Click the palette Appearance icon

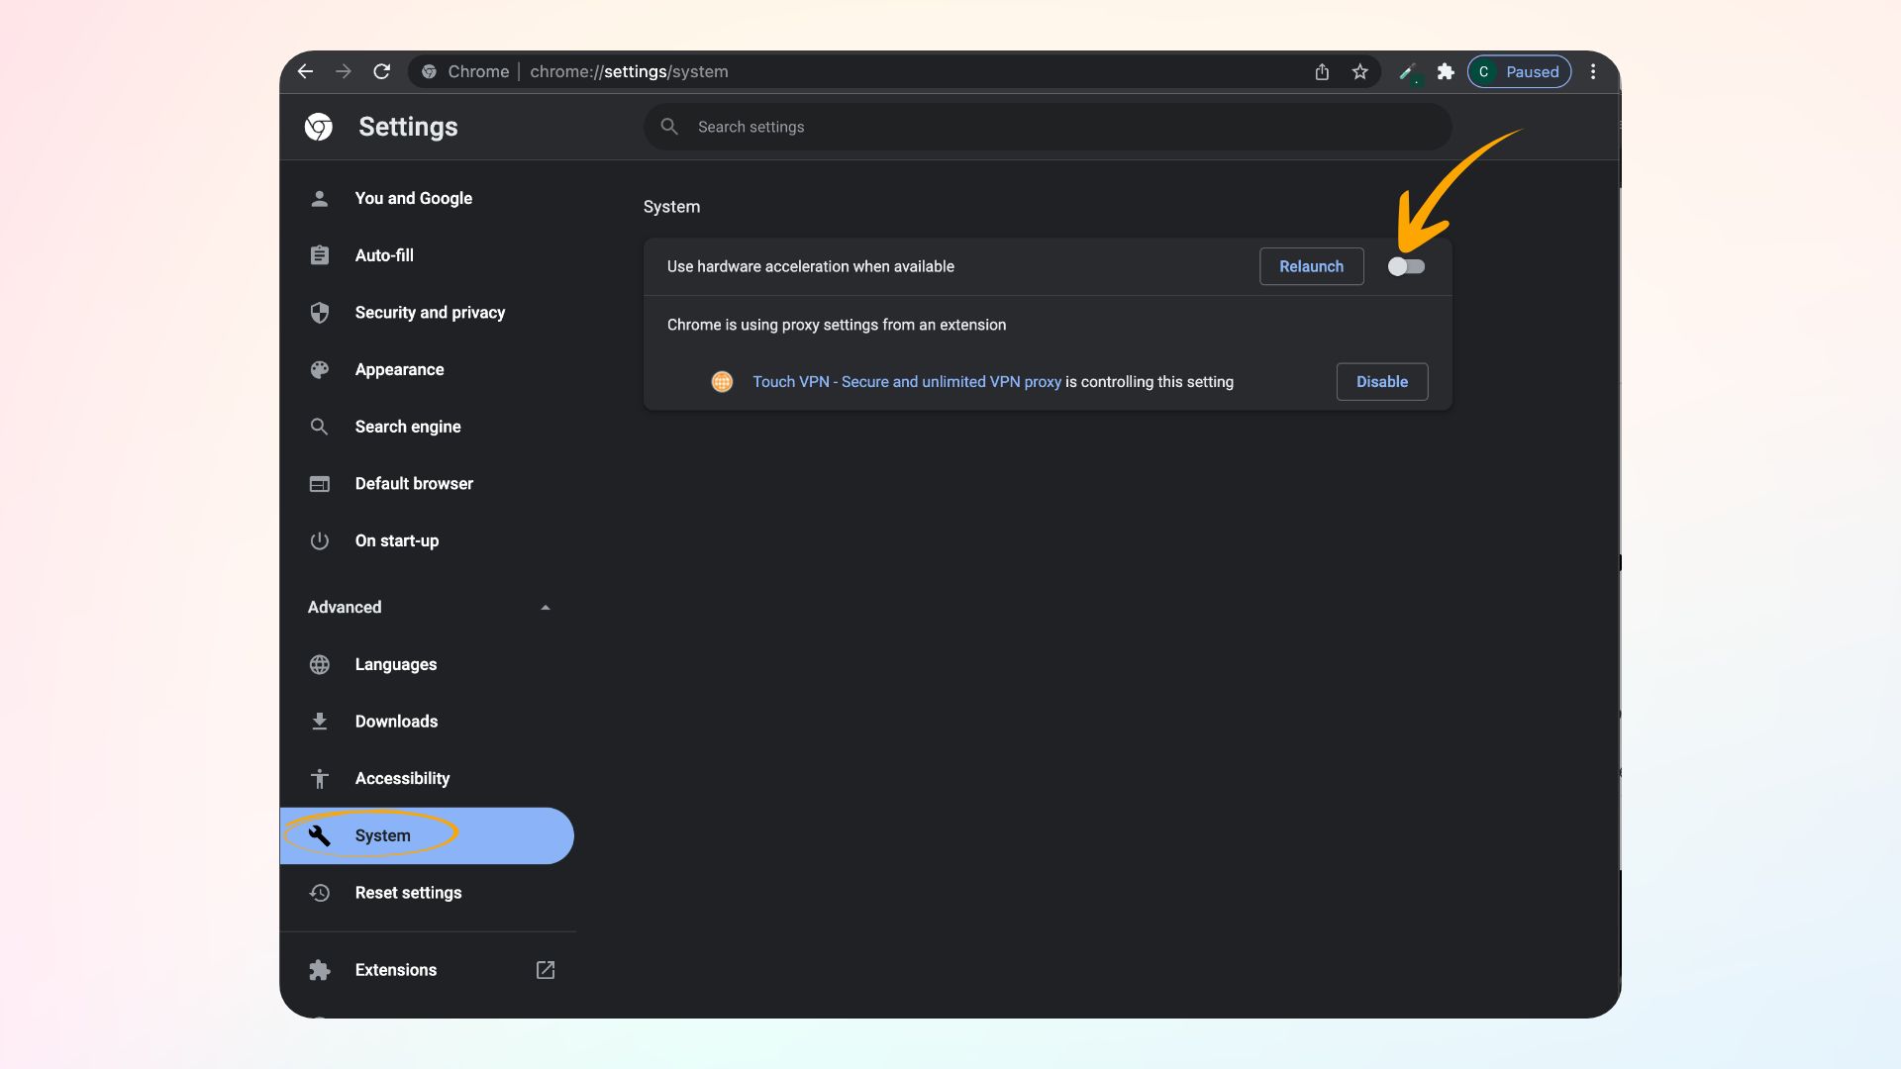[x=319, y=369]
